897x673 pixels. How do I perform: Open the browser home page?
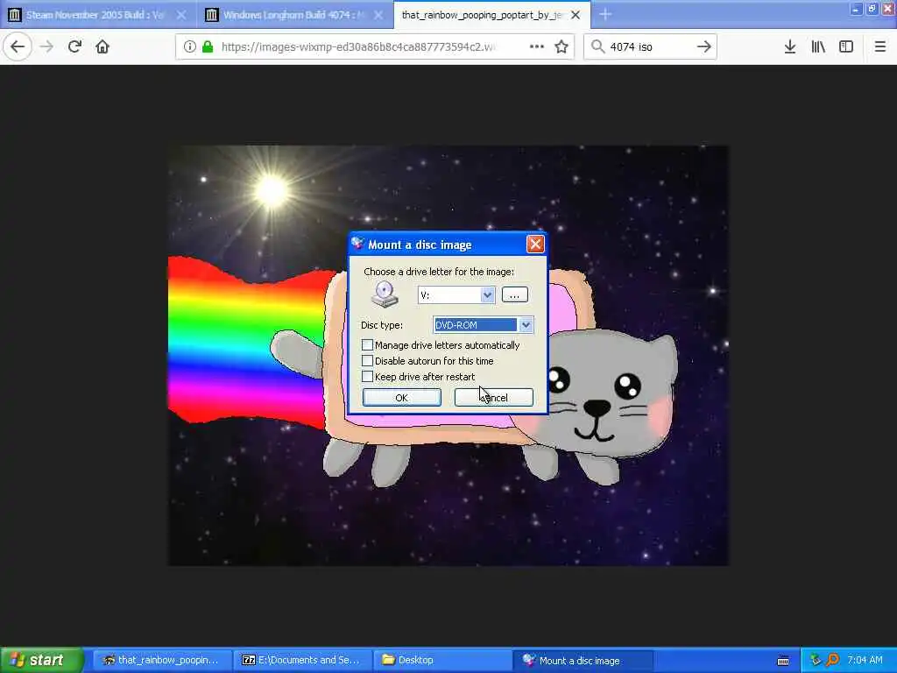pyautogui.click(x=102, y=46)
